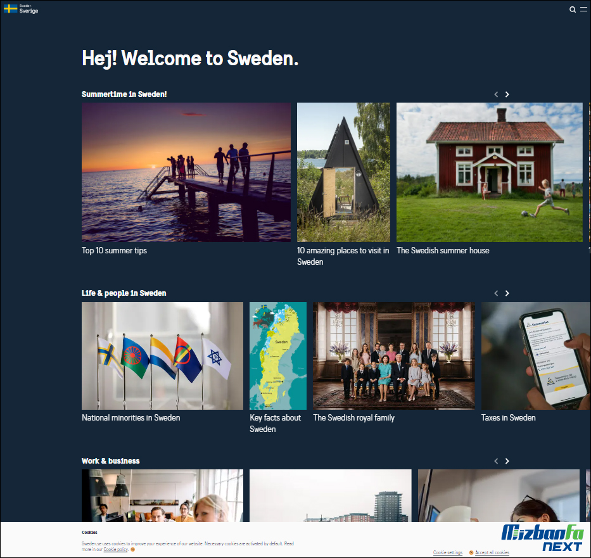Open the search magnifier icon
This screenshot has height=558, width=591.
(573, 10)
